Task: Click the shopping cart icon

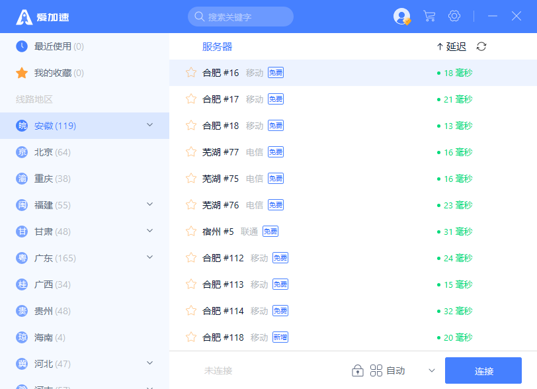Action: 429,16
